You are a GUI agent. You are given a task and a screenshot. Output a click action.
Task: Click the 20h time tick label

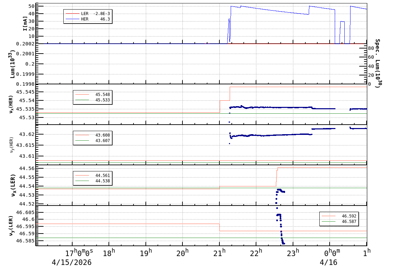182,253
